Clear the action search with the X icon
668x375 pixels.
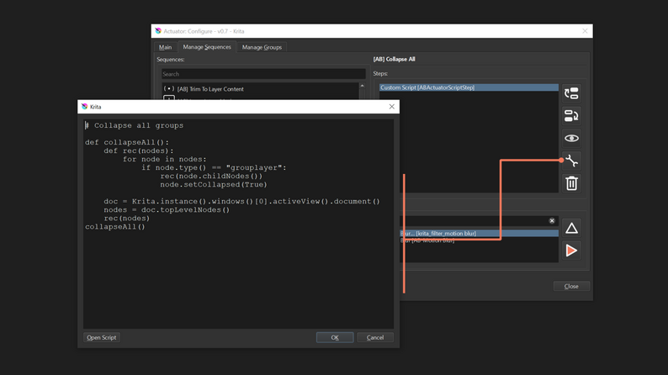[x=552, y=220]
